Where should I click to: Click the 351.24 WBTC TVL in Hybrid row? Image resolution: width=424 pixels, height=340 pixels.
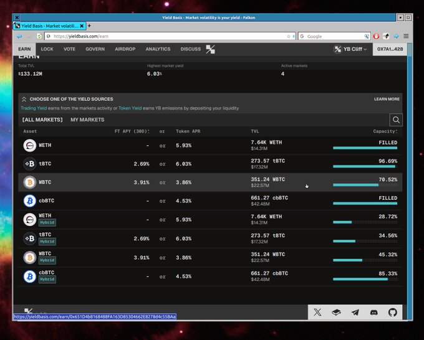[267, 255]
